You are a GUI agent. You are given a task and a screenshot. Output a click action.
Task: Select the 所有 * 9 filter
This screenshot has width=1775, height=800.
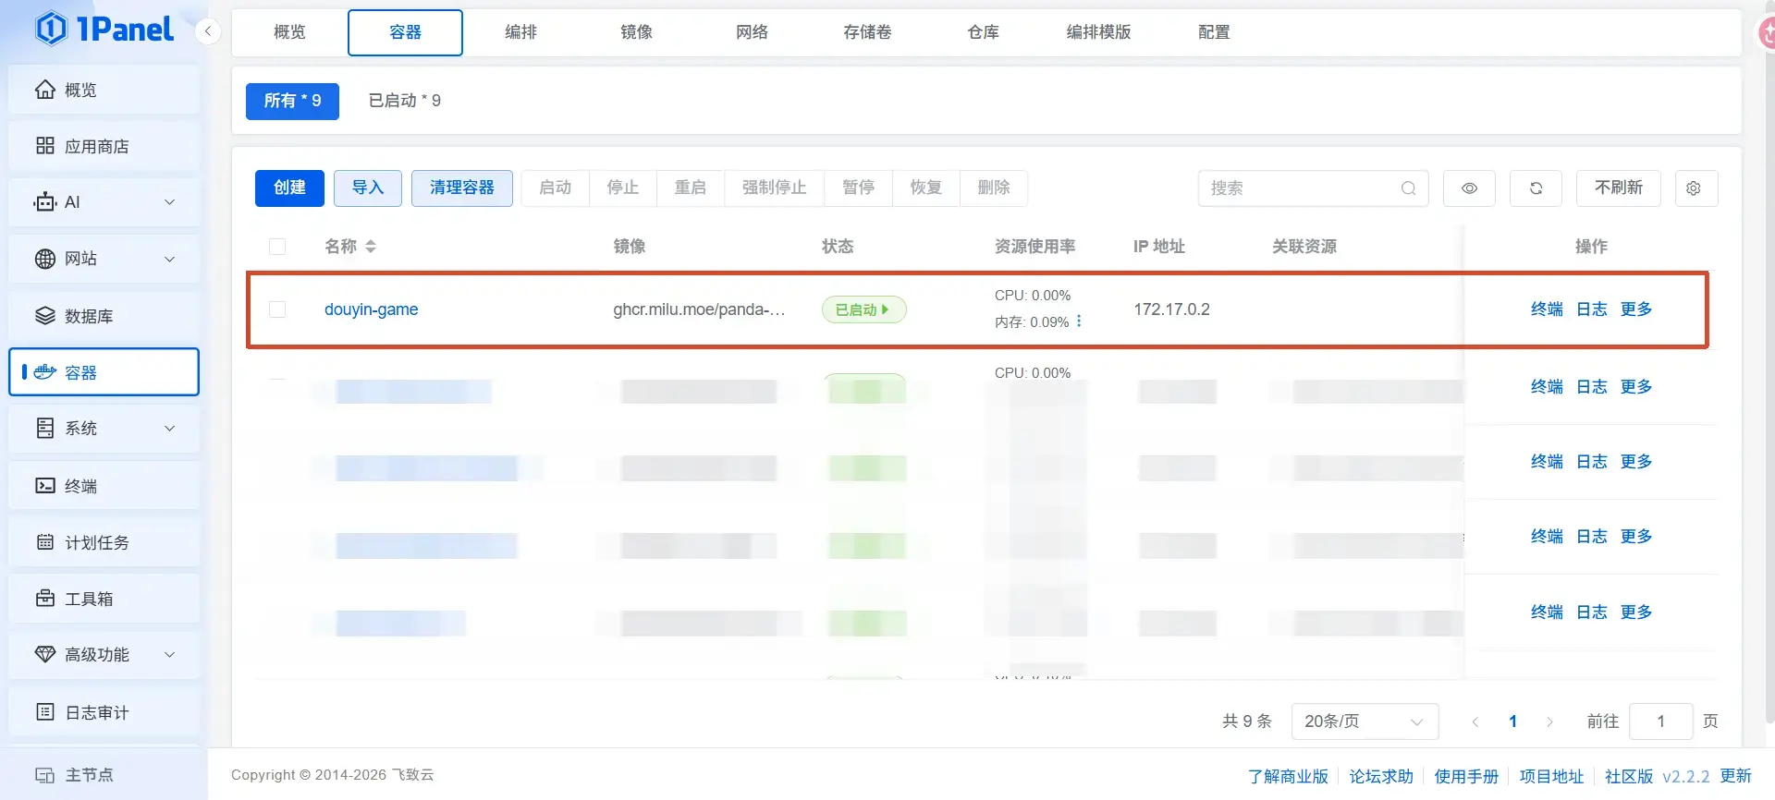point(292,101)
